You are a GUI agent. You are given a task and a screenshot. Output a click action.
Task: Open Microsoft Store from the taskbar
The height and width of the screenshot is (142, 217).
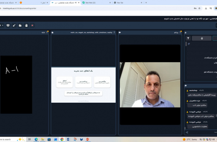(x=49, y=140)
